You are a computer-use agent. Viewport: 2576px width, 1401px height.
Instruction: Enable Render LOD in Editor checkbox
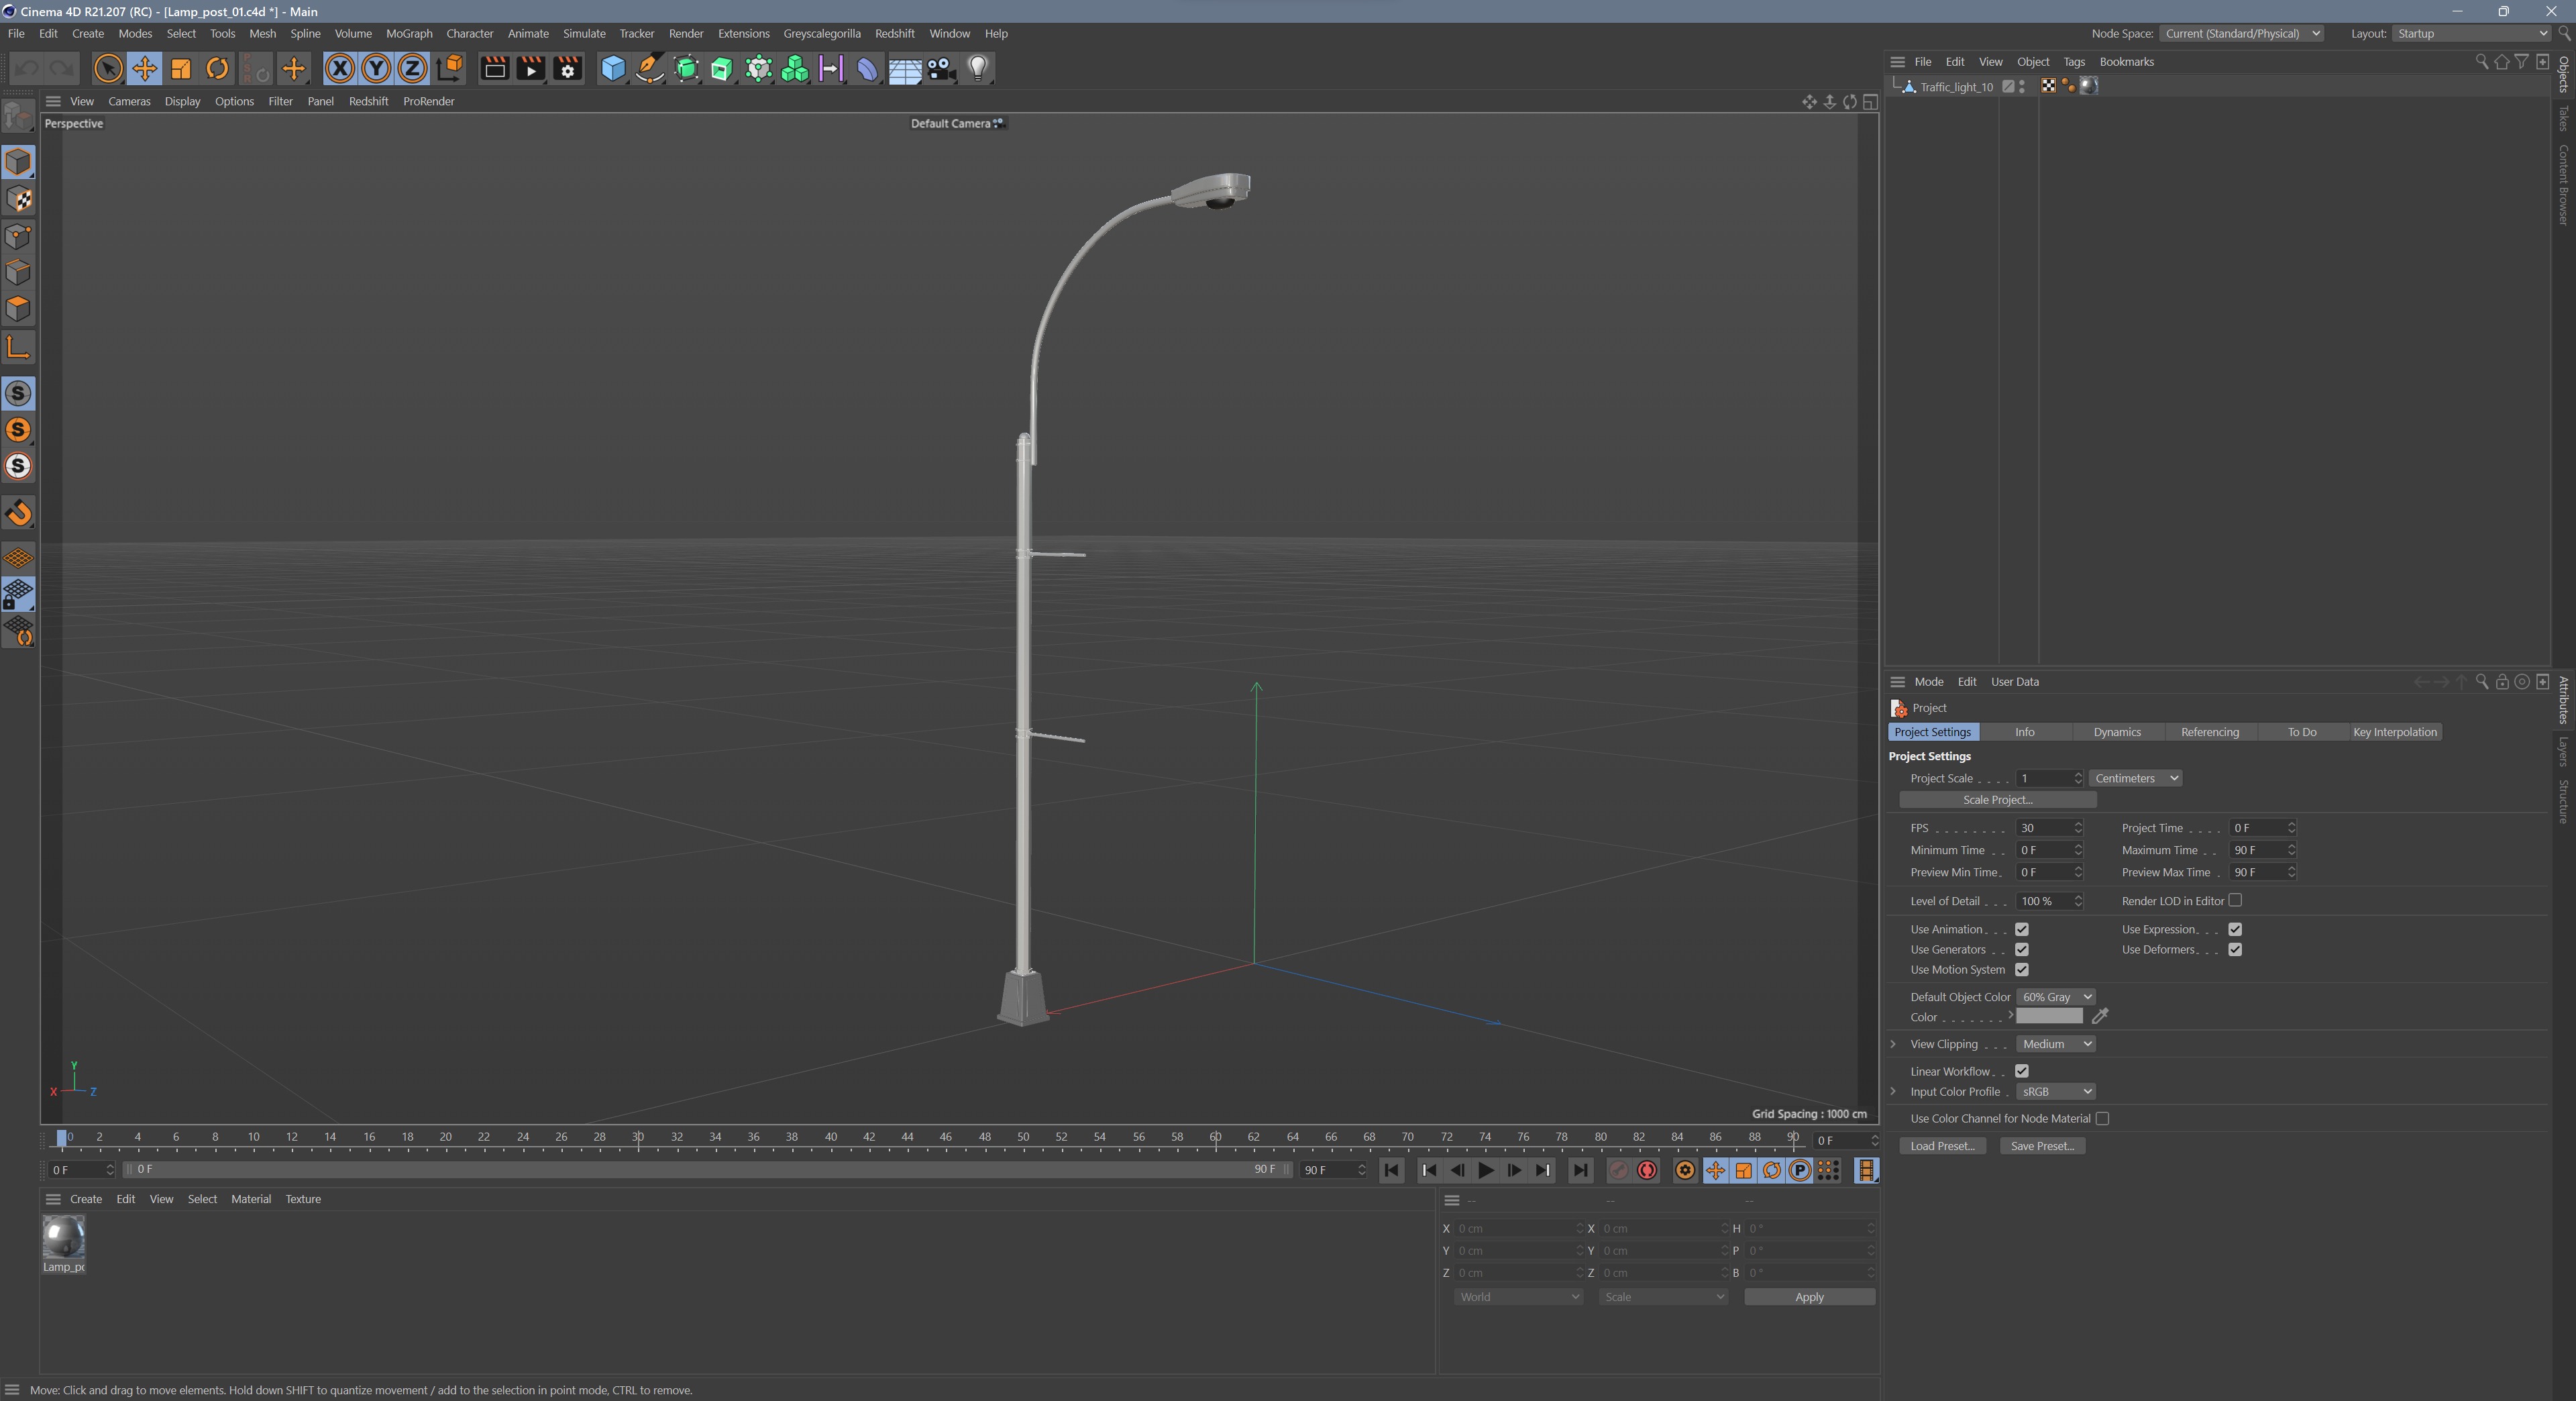point(2235,900)
